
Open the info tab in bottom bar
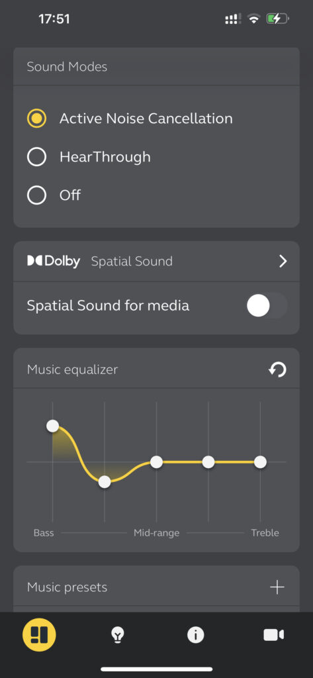pos(195,635)
